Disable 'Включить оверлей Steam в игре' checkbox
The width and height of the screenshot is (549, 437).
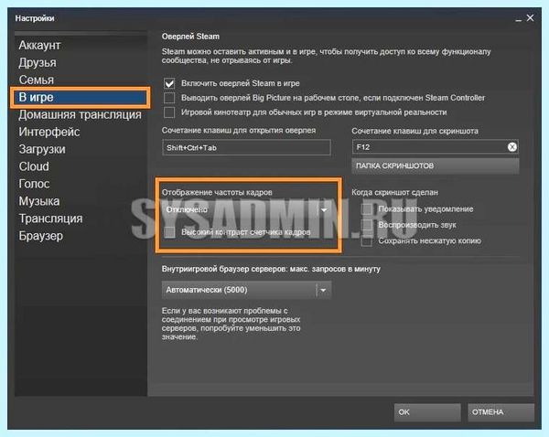tap(169, 83)
